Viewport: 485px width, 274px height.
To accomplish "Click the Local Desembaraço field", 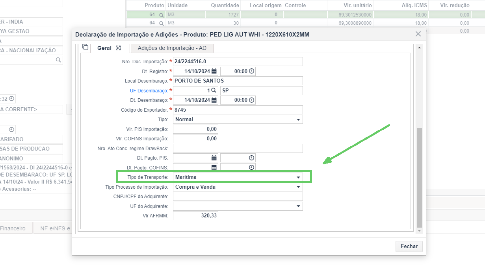I will coord(238,81).
